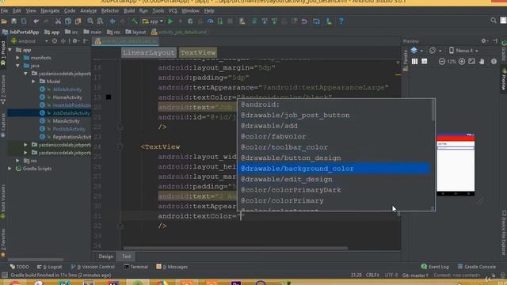
Task: Open Preview panel gear settings
Action: tap(484, 41)
